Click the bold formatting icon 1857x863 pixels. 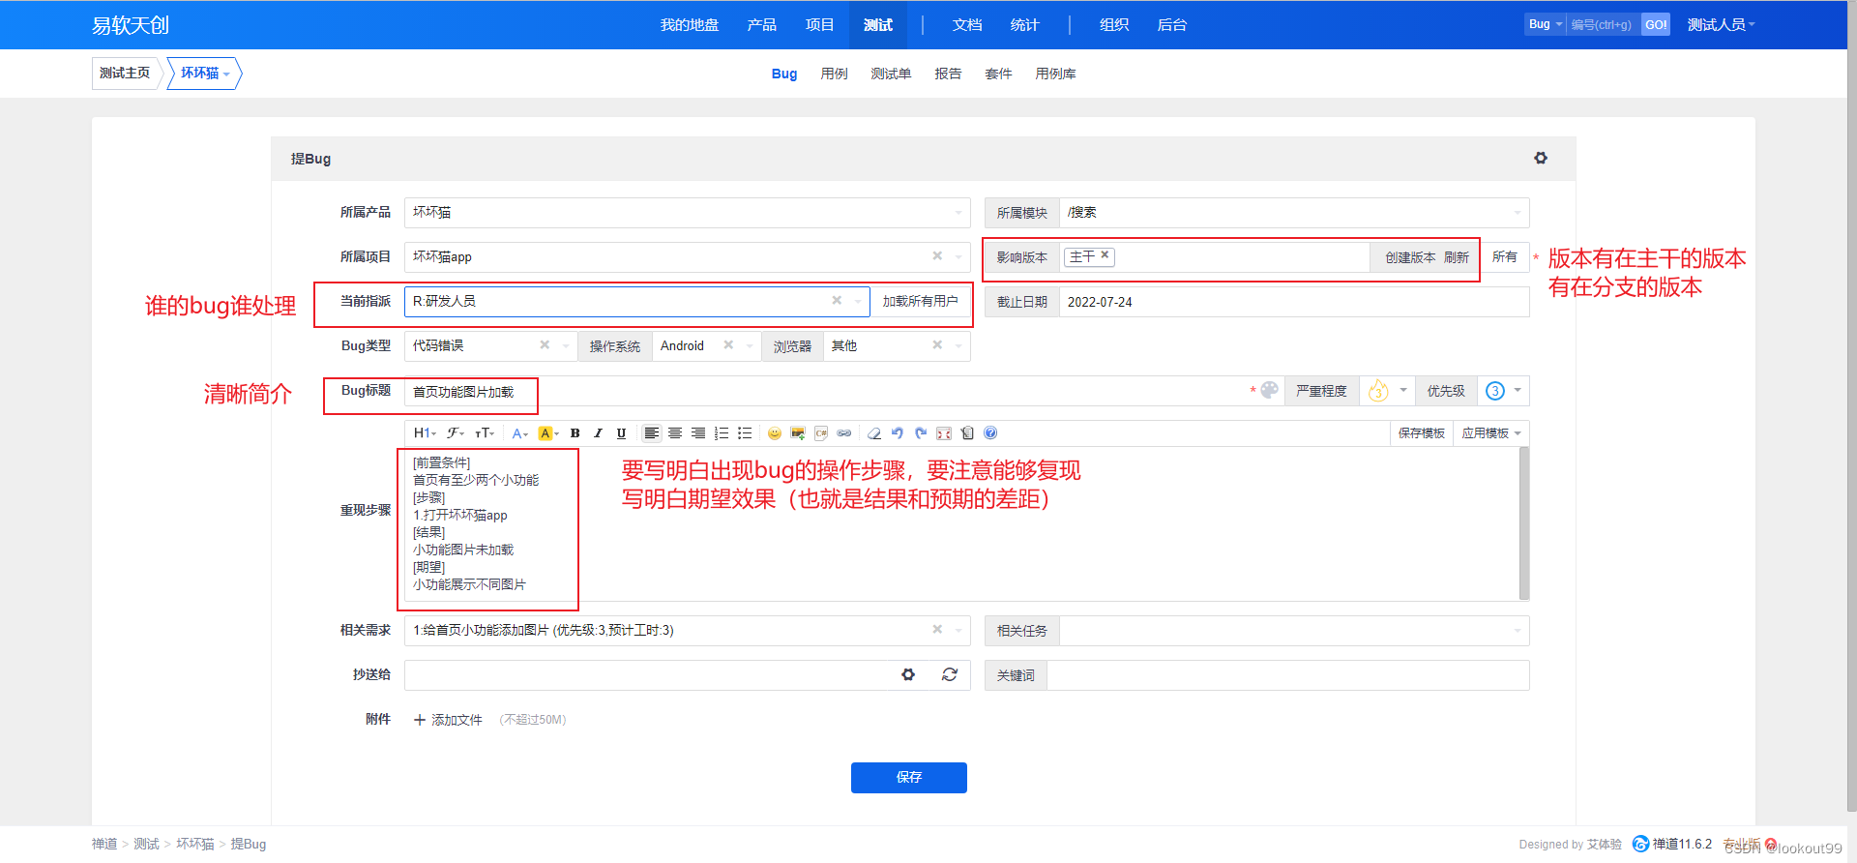[x=575, y=433]
